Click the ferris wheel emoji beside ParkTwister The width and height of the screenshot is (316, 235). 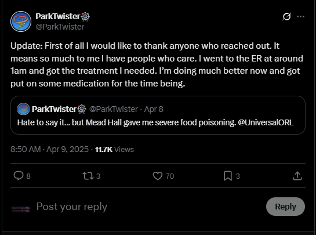click(x=85, y=17)
